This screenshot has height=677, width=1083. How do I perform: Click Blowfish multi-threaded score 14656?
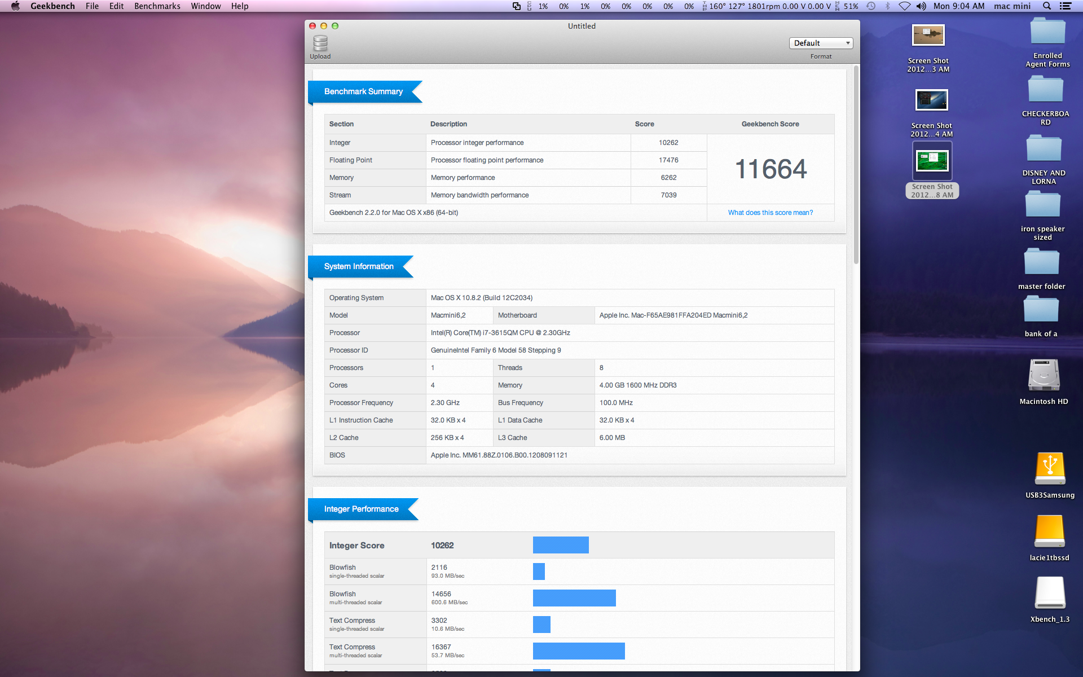click(x=441, y=594)
